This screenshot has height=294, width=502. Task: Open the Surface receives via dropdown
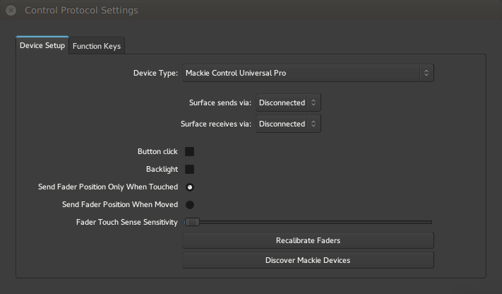(x=288, y=124)
